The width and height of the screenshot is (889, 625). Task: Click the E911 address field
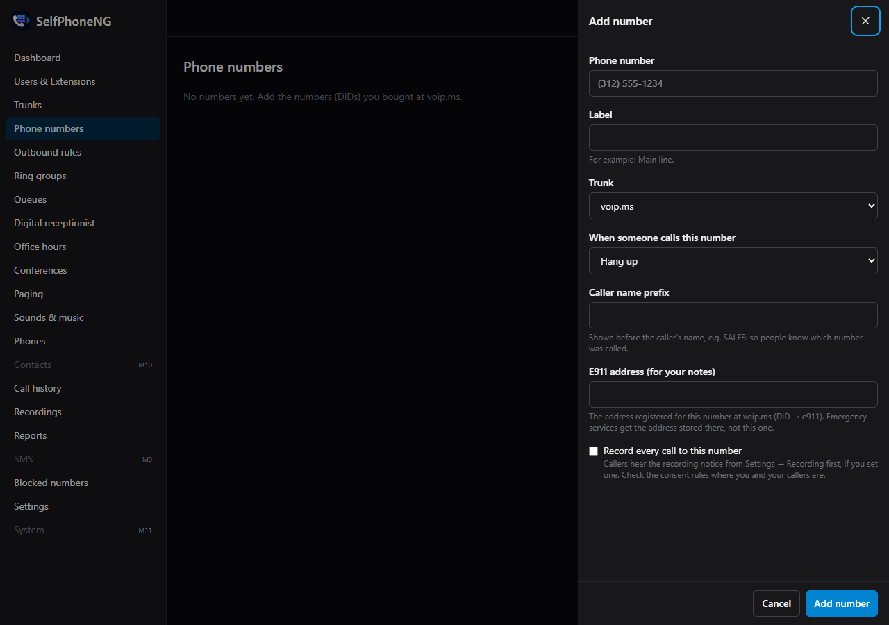pyautogui.click(x=733, y=394)
